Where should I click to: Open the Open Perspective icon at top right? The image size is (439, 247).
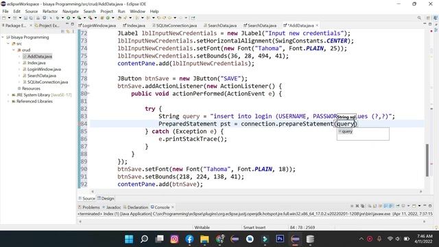click(428, 18)
